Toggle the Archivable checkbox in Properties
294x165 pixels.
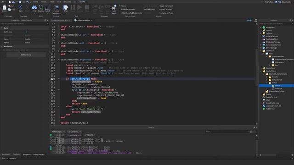point(26,32)
